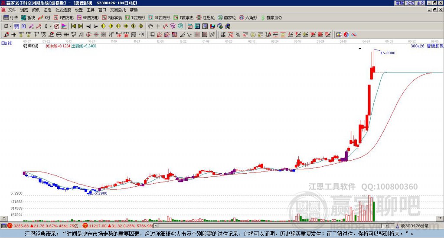Viewport: 444px width, 238px height.
Task: Open the 资讯 menu
Action: point(36,10)
